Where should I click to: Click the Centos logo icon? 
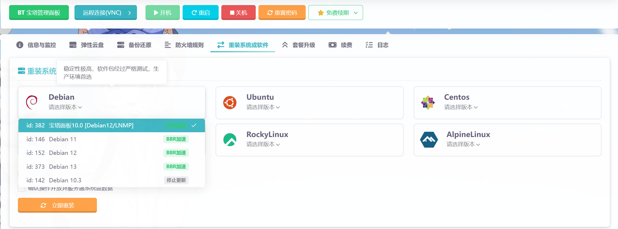[428, 103]
